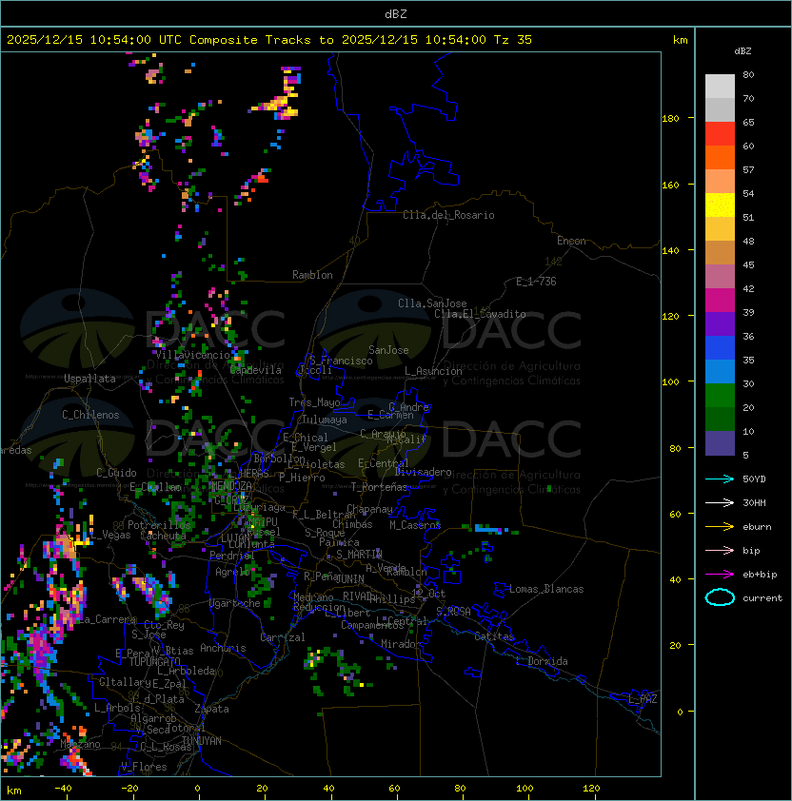This screenshot has height=801, width=792.
Task: Select the 'Zapata' place label
Action: tap(211, 709)
